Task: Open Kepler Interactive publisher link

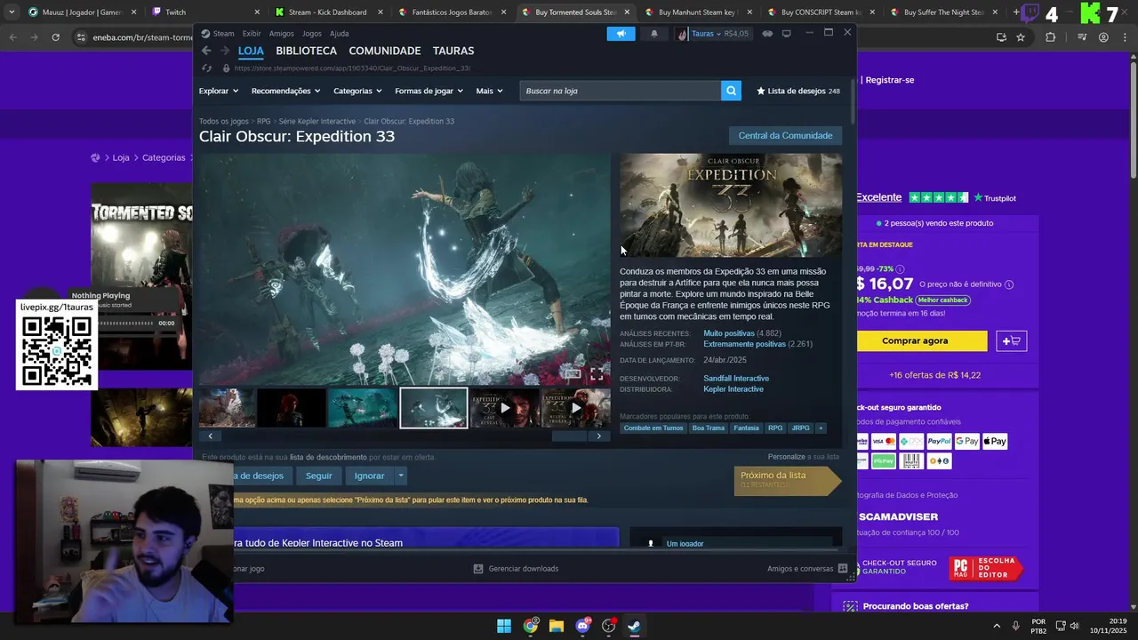Action: click(x=733, y=389)
